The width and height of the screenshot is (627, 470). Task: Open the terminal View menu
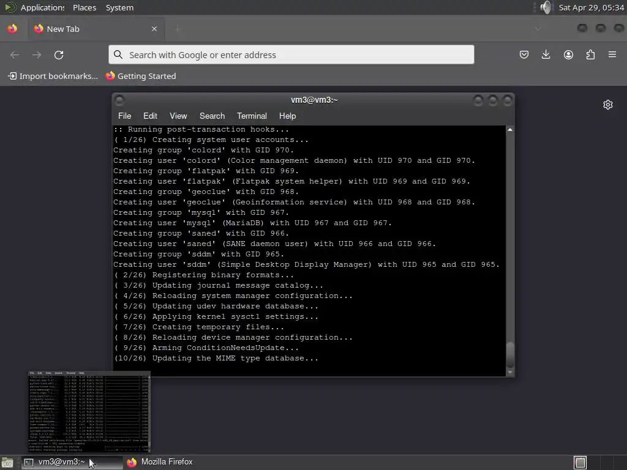(178, 116)
